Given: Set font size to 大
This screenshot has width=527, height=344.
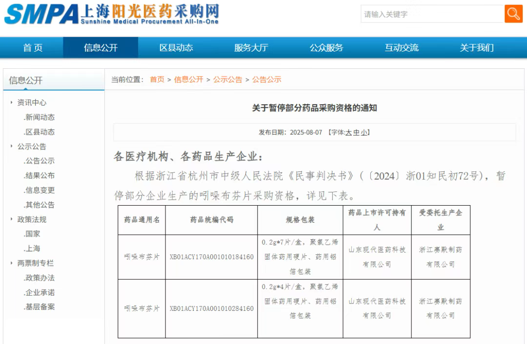Looking at the screenshot, I should [348, 133].
